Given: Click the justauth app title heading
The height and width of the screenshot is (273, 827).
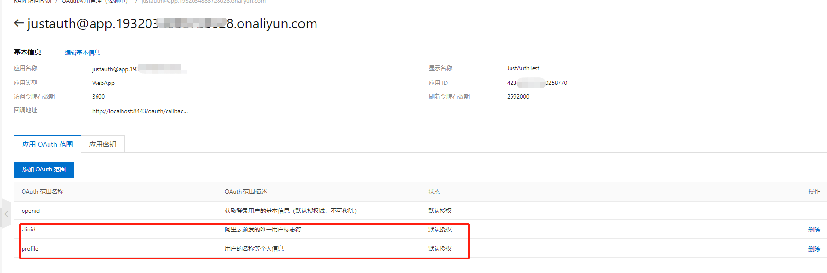Looking at the screenshot, I should point(172,23).
